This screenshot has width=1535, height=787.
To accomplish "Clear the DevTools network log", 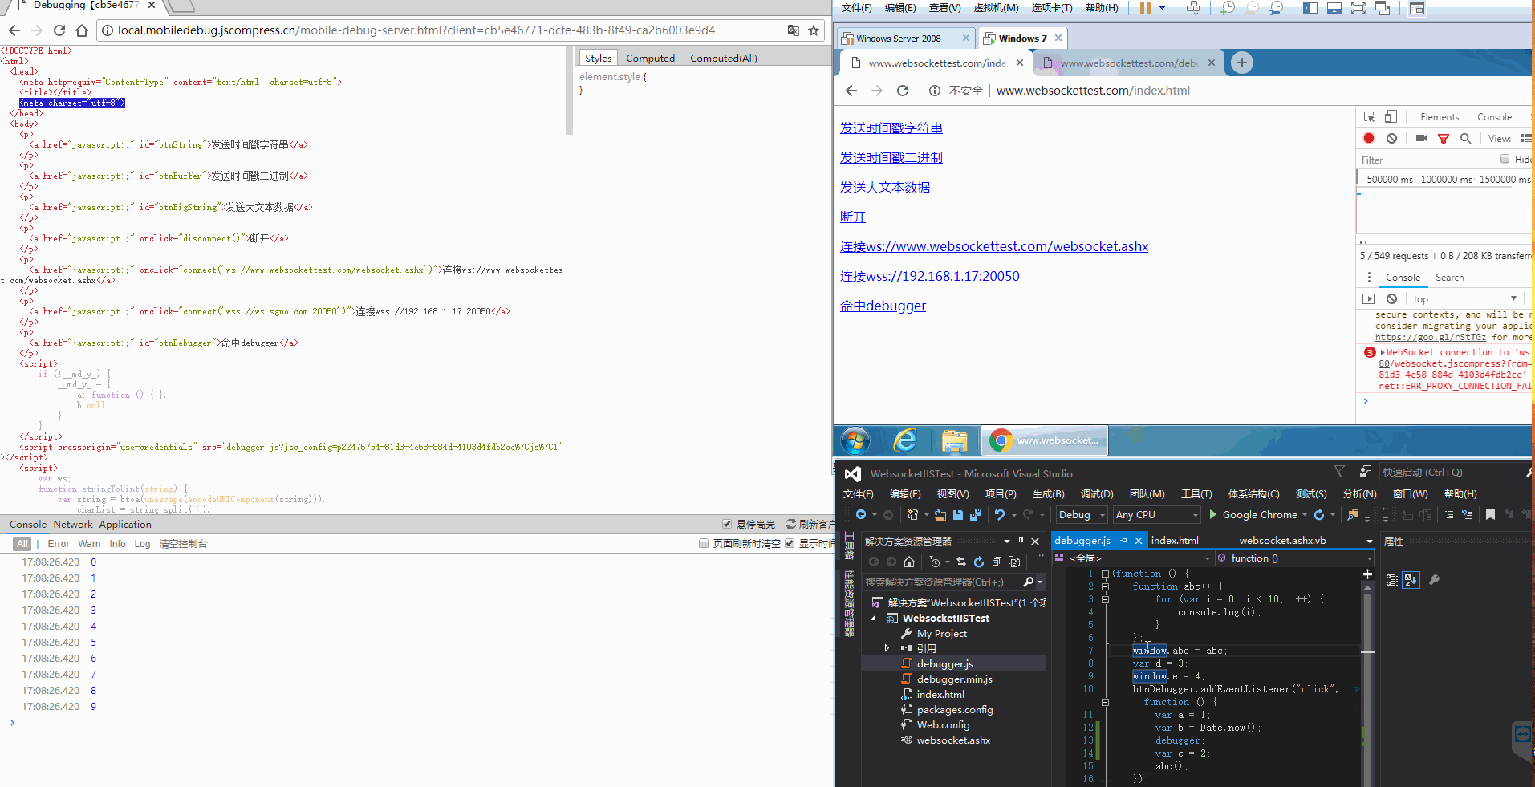I will 1391,138.
